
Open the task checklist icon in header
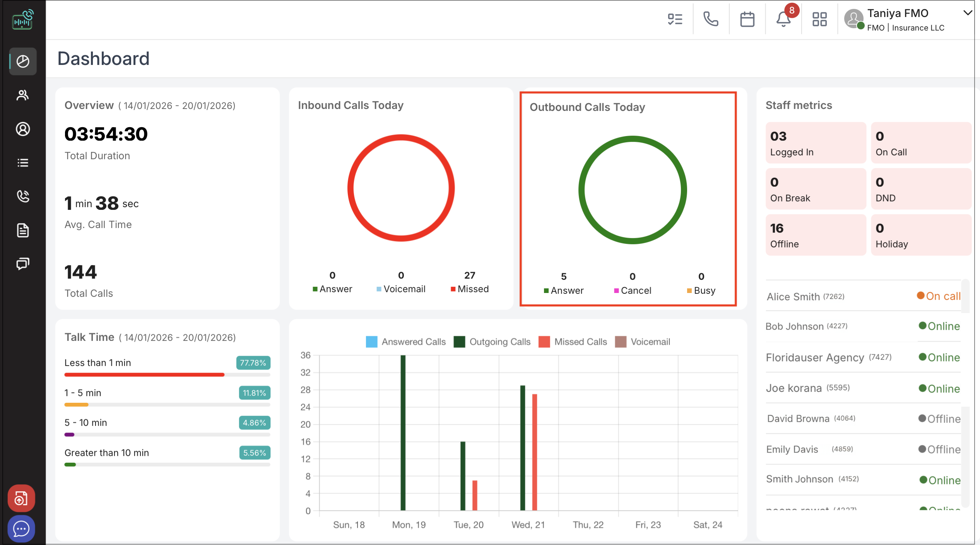click(x=675, y=19)
